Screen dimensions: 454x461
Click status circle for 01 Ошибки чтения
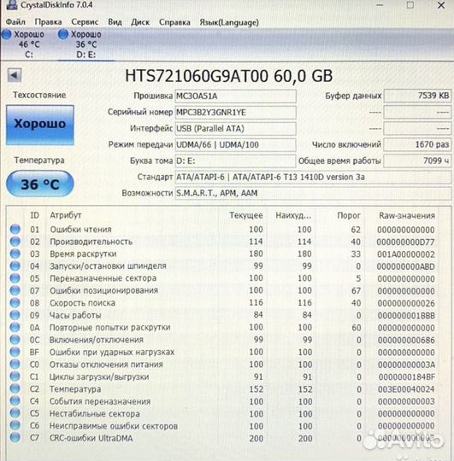click(x=15, y=229)
